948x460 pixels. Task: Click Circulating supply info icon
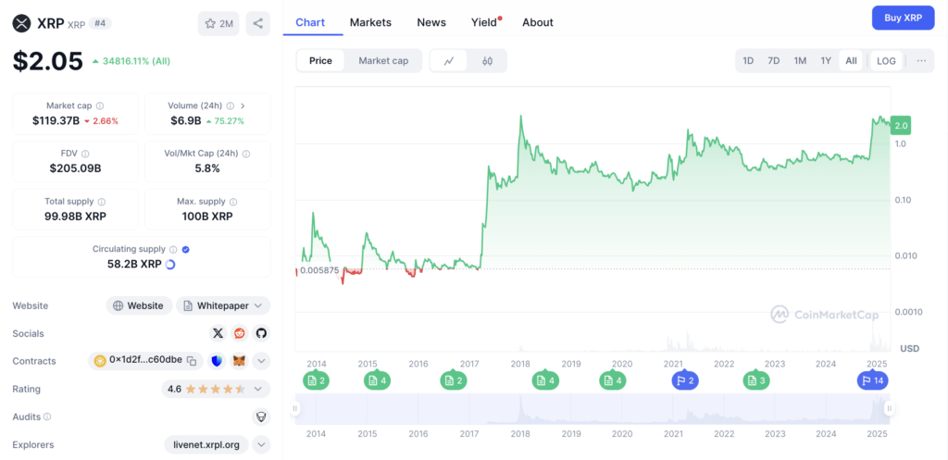[173, 249]
